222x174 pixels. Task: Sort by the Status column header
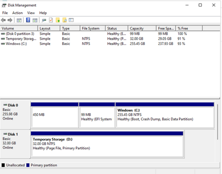pos(117,28)
